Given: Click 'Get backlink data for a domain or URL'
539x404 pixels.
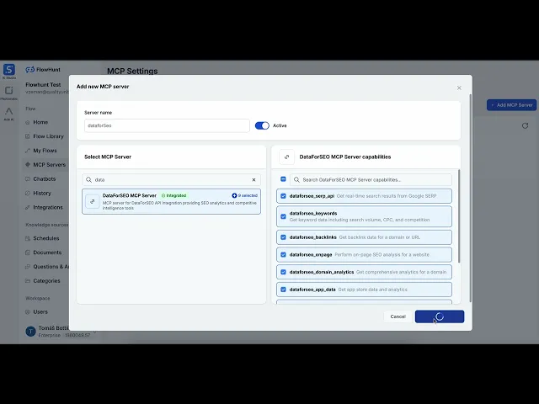Looking at the screenshot, I should pos(380,237).
